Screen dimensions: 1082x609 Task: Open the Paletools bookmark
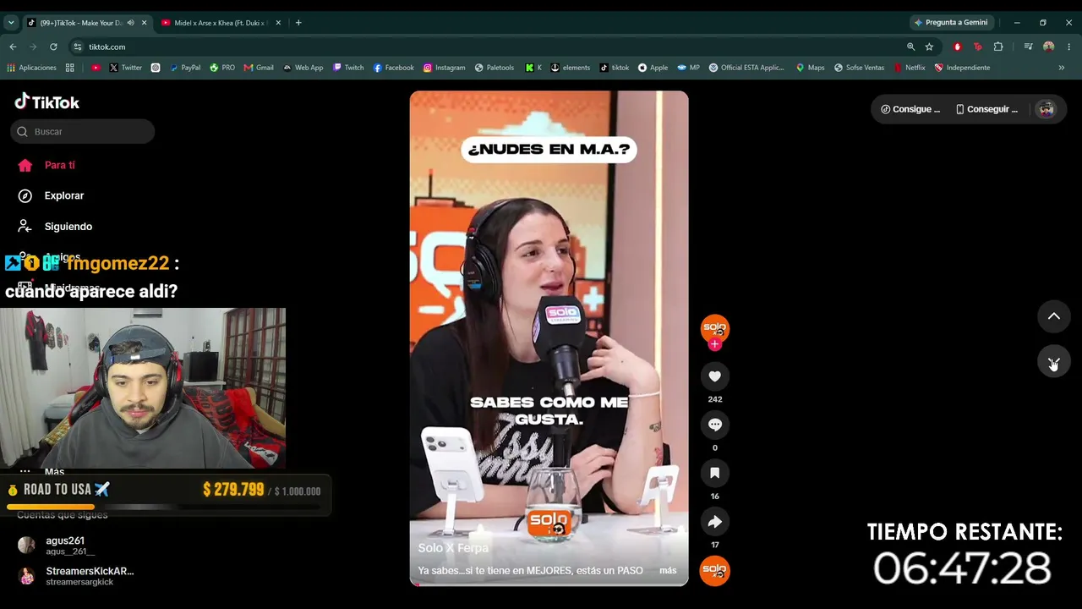coord(495,68)
